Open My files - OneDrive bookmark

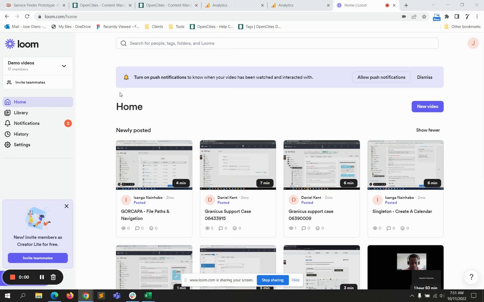click(x=71, y=27)
